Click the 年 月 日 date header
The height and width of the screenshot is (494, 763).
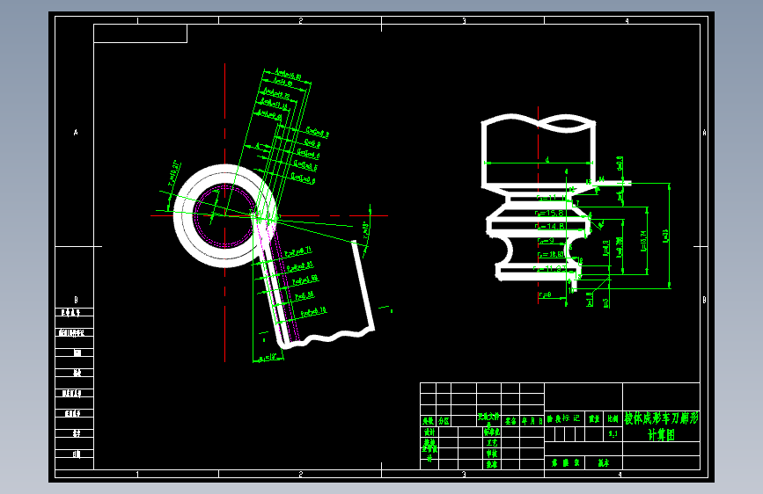point(532,420)
